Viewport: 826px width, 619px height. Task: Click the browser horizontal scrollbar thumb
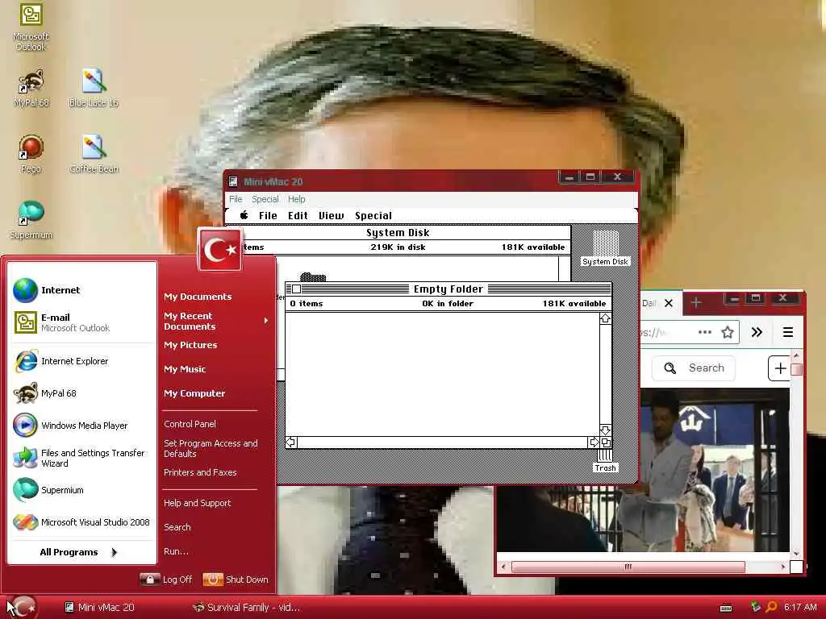click(x=628, y=567)
